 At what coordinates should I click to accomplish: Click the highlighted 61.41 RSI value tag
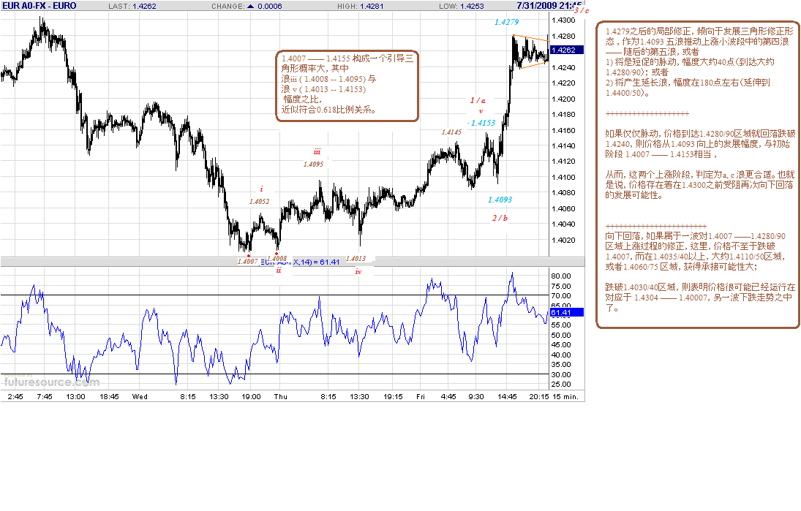click(x=566, y=312)
